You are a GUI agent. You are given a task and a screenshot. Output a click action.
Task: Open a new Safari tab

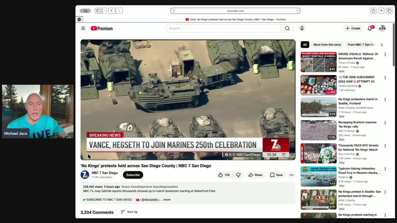(x=381, y=11)
